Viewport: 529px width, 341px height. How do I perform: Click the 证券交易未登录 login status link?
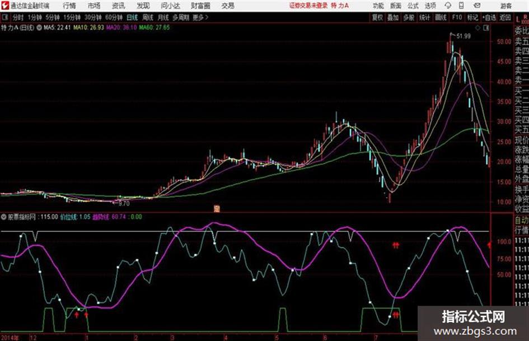click(308, 6)
